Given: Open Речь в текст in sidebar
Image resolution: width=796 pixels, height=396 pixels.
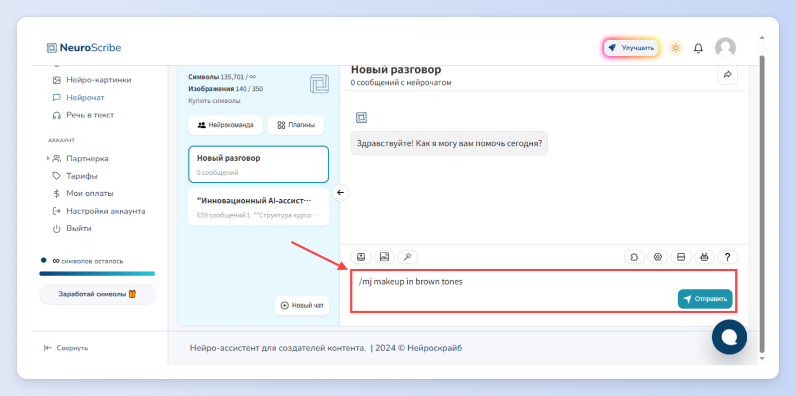Looking at the screenshot, I should click(83, 115).
